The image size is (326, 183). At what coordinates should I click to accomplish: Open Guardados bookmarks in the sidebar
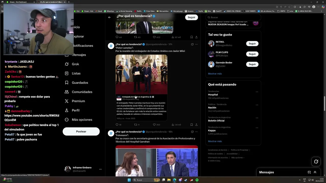76,83
